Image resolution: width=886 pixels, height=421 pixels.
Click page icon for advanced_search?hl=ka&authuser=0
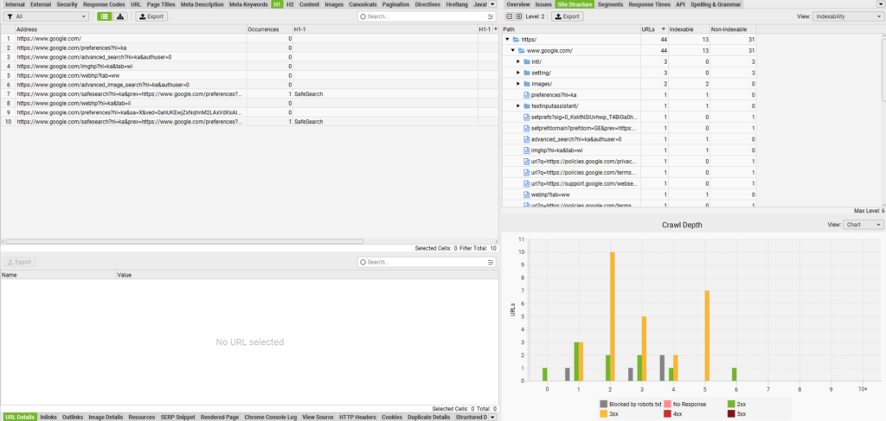point(527,139)
